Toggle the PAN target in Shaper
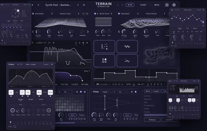The image size is (207, 131). pos(28,92)
